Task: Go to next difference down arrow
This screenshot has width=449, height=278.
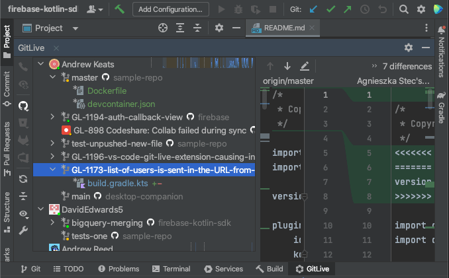Action: (x=287, y=66)
